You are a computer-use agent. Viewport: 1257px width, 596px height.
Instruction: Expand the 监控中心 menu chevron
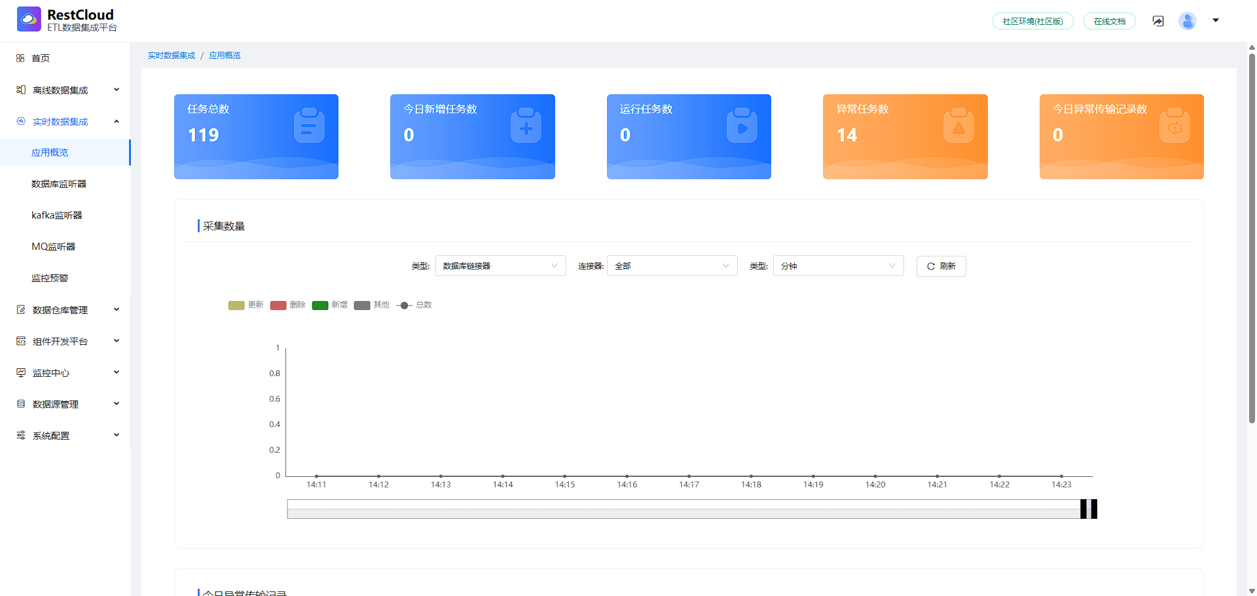(x=117, y=372)
